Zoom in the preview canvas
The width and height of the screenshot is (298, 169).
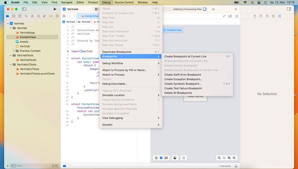click(x=234, y=158)
